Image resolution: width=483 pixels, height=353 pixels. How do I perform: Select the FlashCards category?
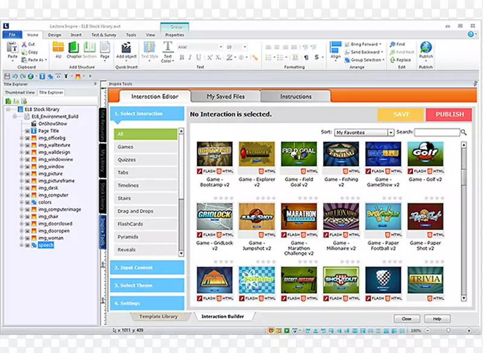(x=146, y=224)
